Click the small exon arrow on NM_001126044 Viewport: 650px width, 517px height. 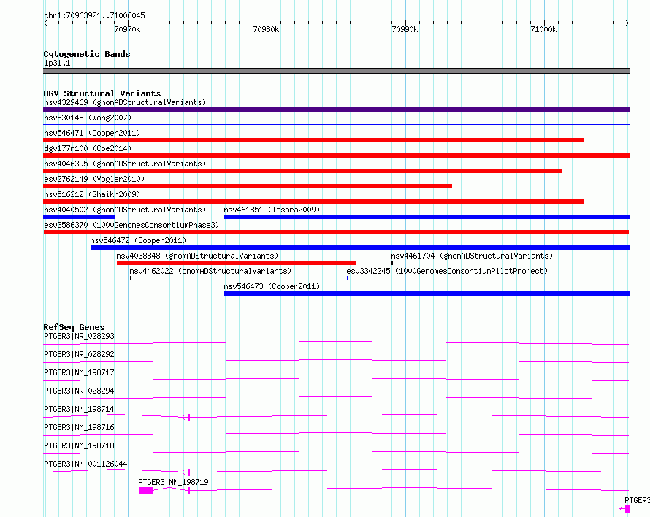click(186, 472)
